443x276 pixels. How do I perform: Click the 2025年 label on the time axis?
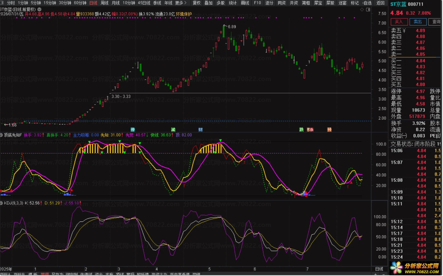[x=6, y=269]
